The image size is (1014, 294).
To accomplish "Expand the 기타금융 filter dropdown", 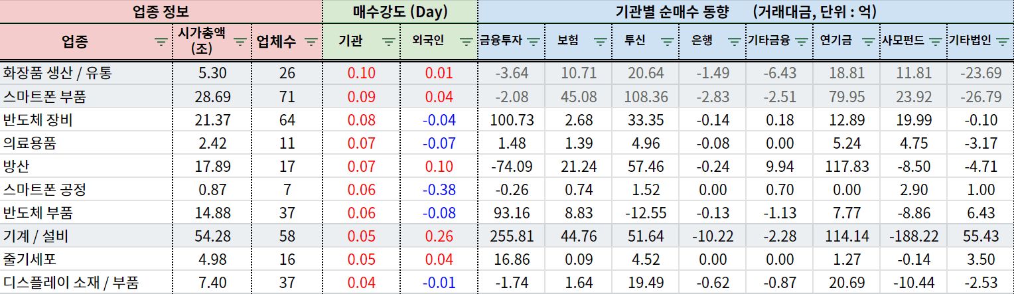I will pos(801,41).
